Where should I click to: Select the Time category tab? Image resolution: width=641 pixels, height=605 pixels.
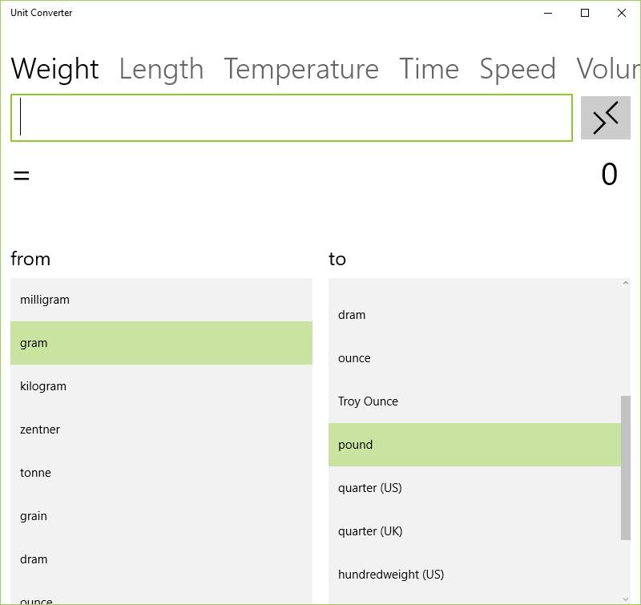[429, 70]
